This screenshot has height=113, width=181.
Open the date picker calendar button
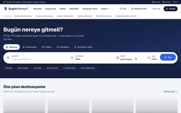136,59
